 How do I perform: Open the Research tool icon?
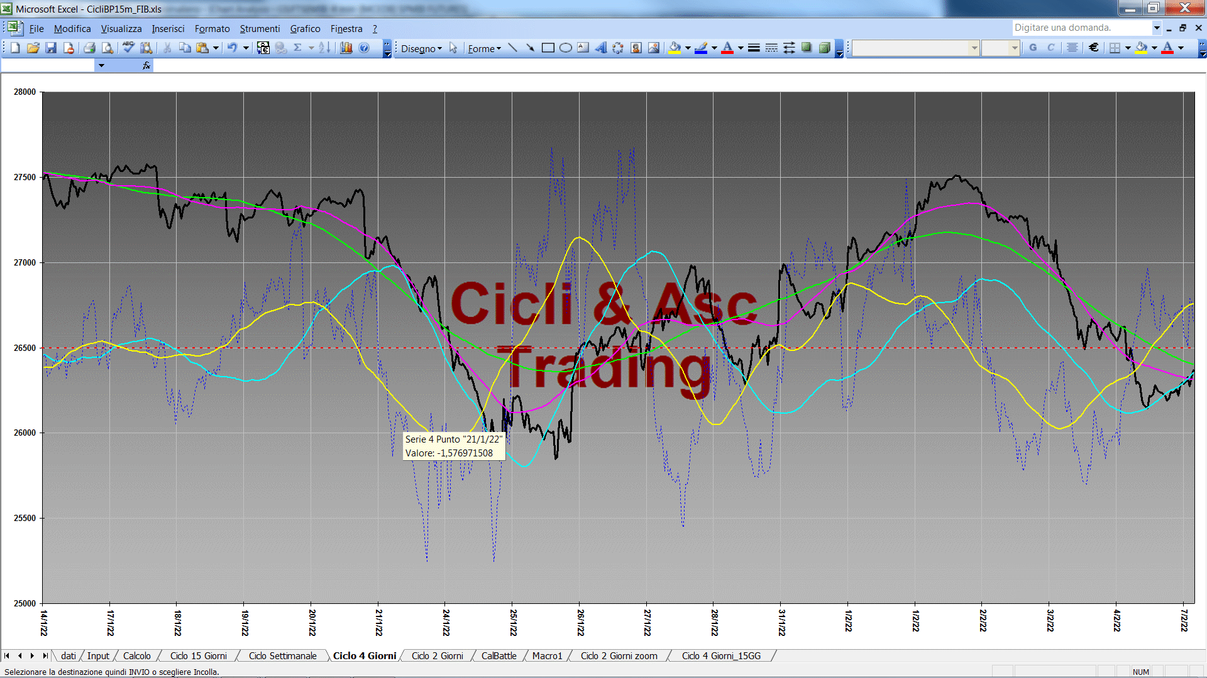146,48
